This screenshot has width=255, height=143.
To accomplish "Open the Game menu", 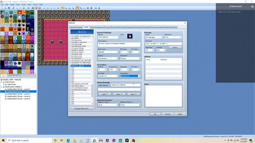I will [35, 5].
